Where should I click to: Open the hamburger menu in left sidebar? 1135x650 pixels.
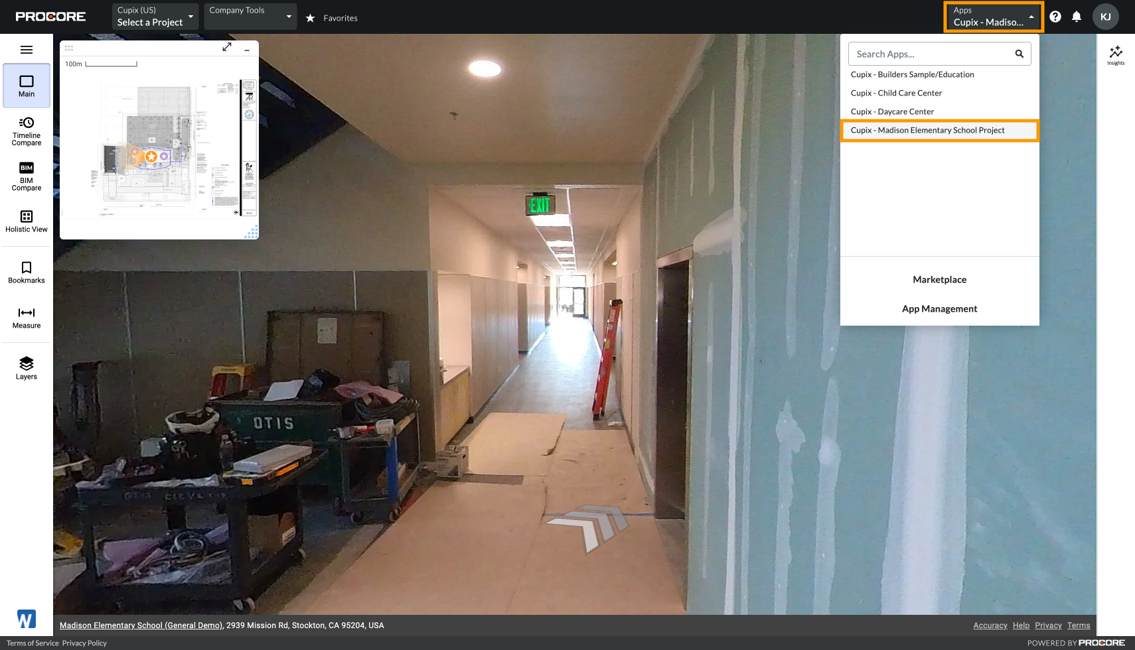(27, 50)
